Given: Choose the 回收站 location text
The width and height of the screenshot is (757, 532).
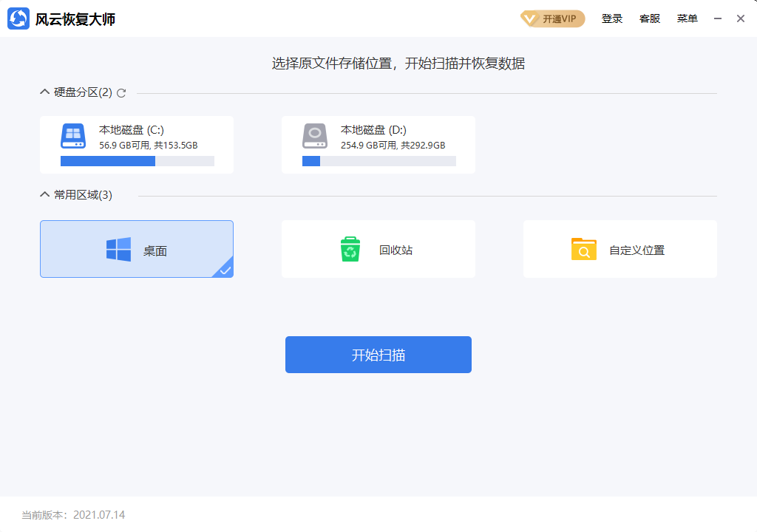Looking at the screenshot, I should 396,250.
